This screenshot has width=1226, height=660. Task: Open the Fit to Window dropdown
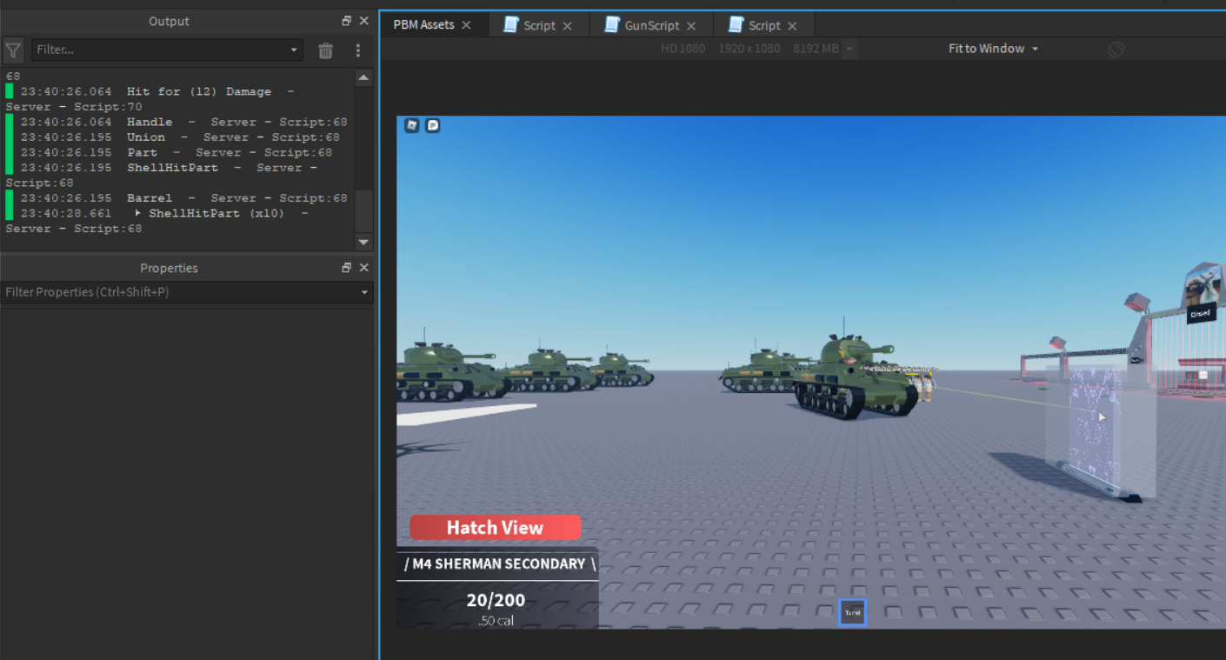[x=993, y=49]
